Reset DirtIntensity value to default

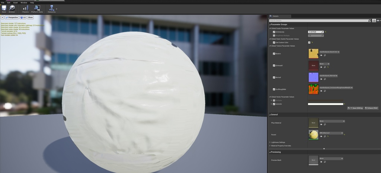326,32
